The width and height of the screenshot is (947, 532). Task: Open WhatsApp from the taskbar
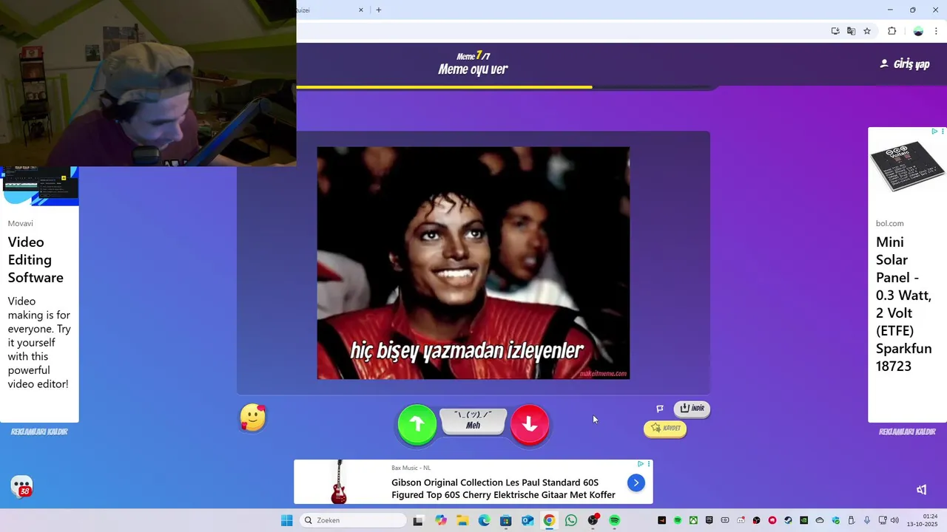click(x=571, y=520)
